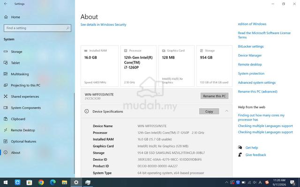
Task: Select the Product ID value 00330-80000-00000-AA227
Action: point(157,166)
